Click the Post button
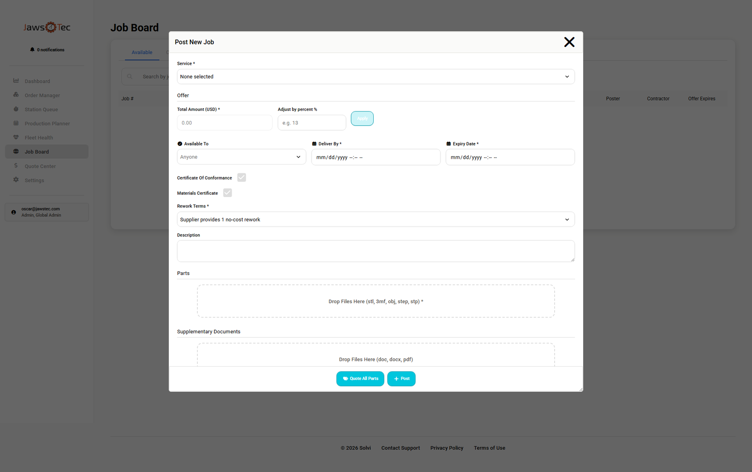 click(401, 379)
